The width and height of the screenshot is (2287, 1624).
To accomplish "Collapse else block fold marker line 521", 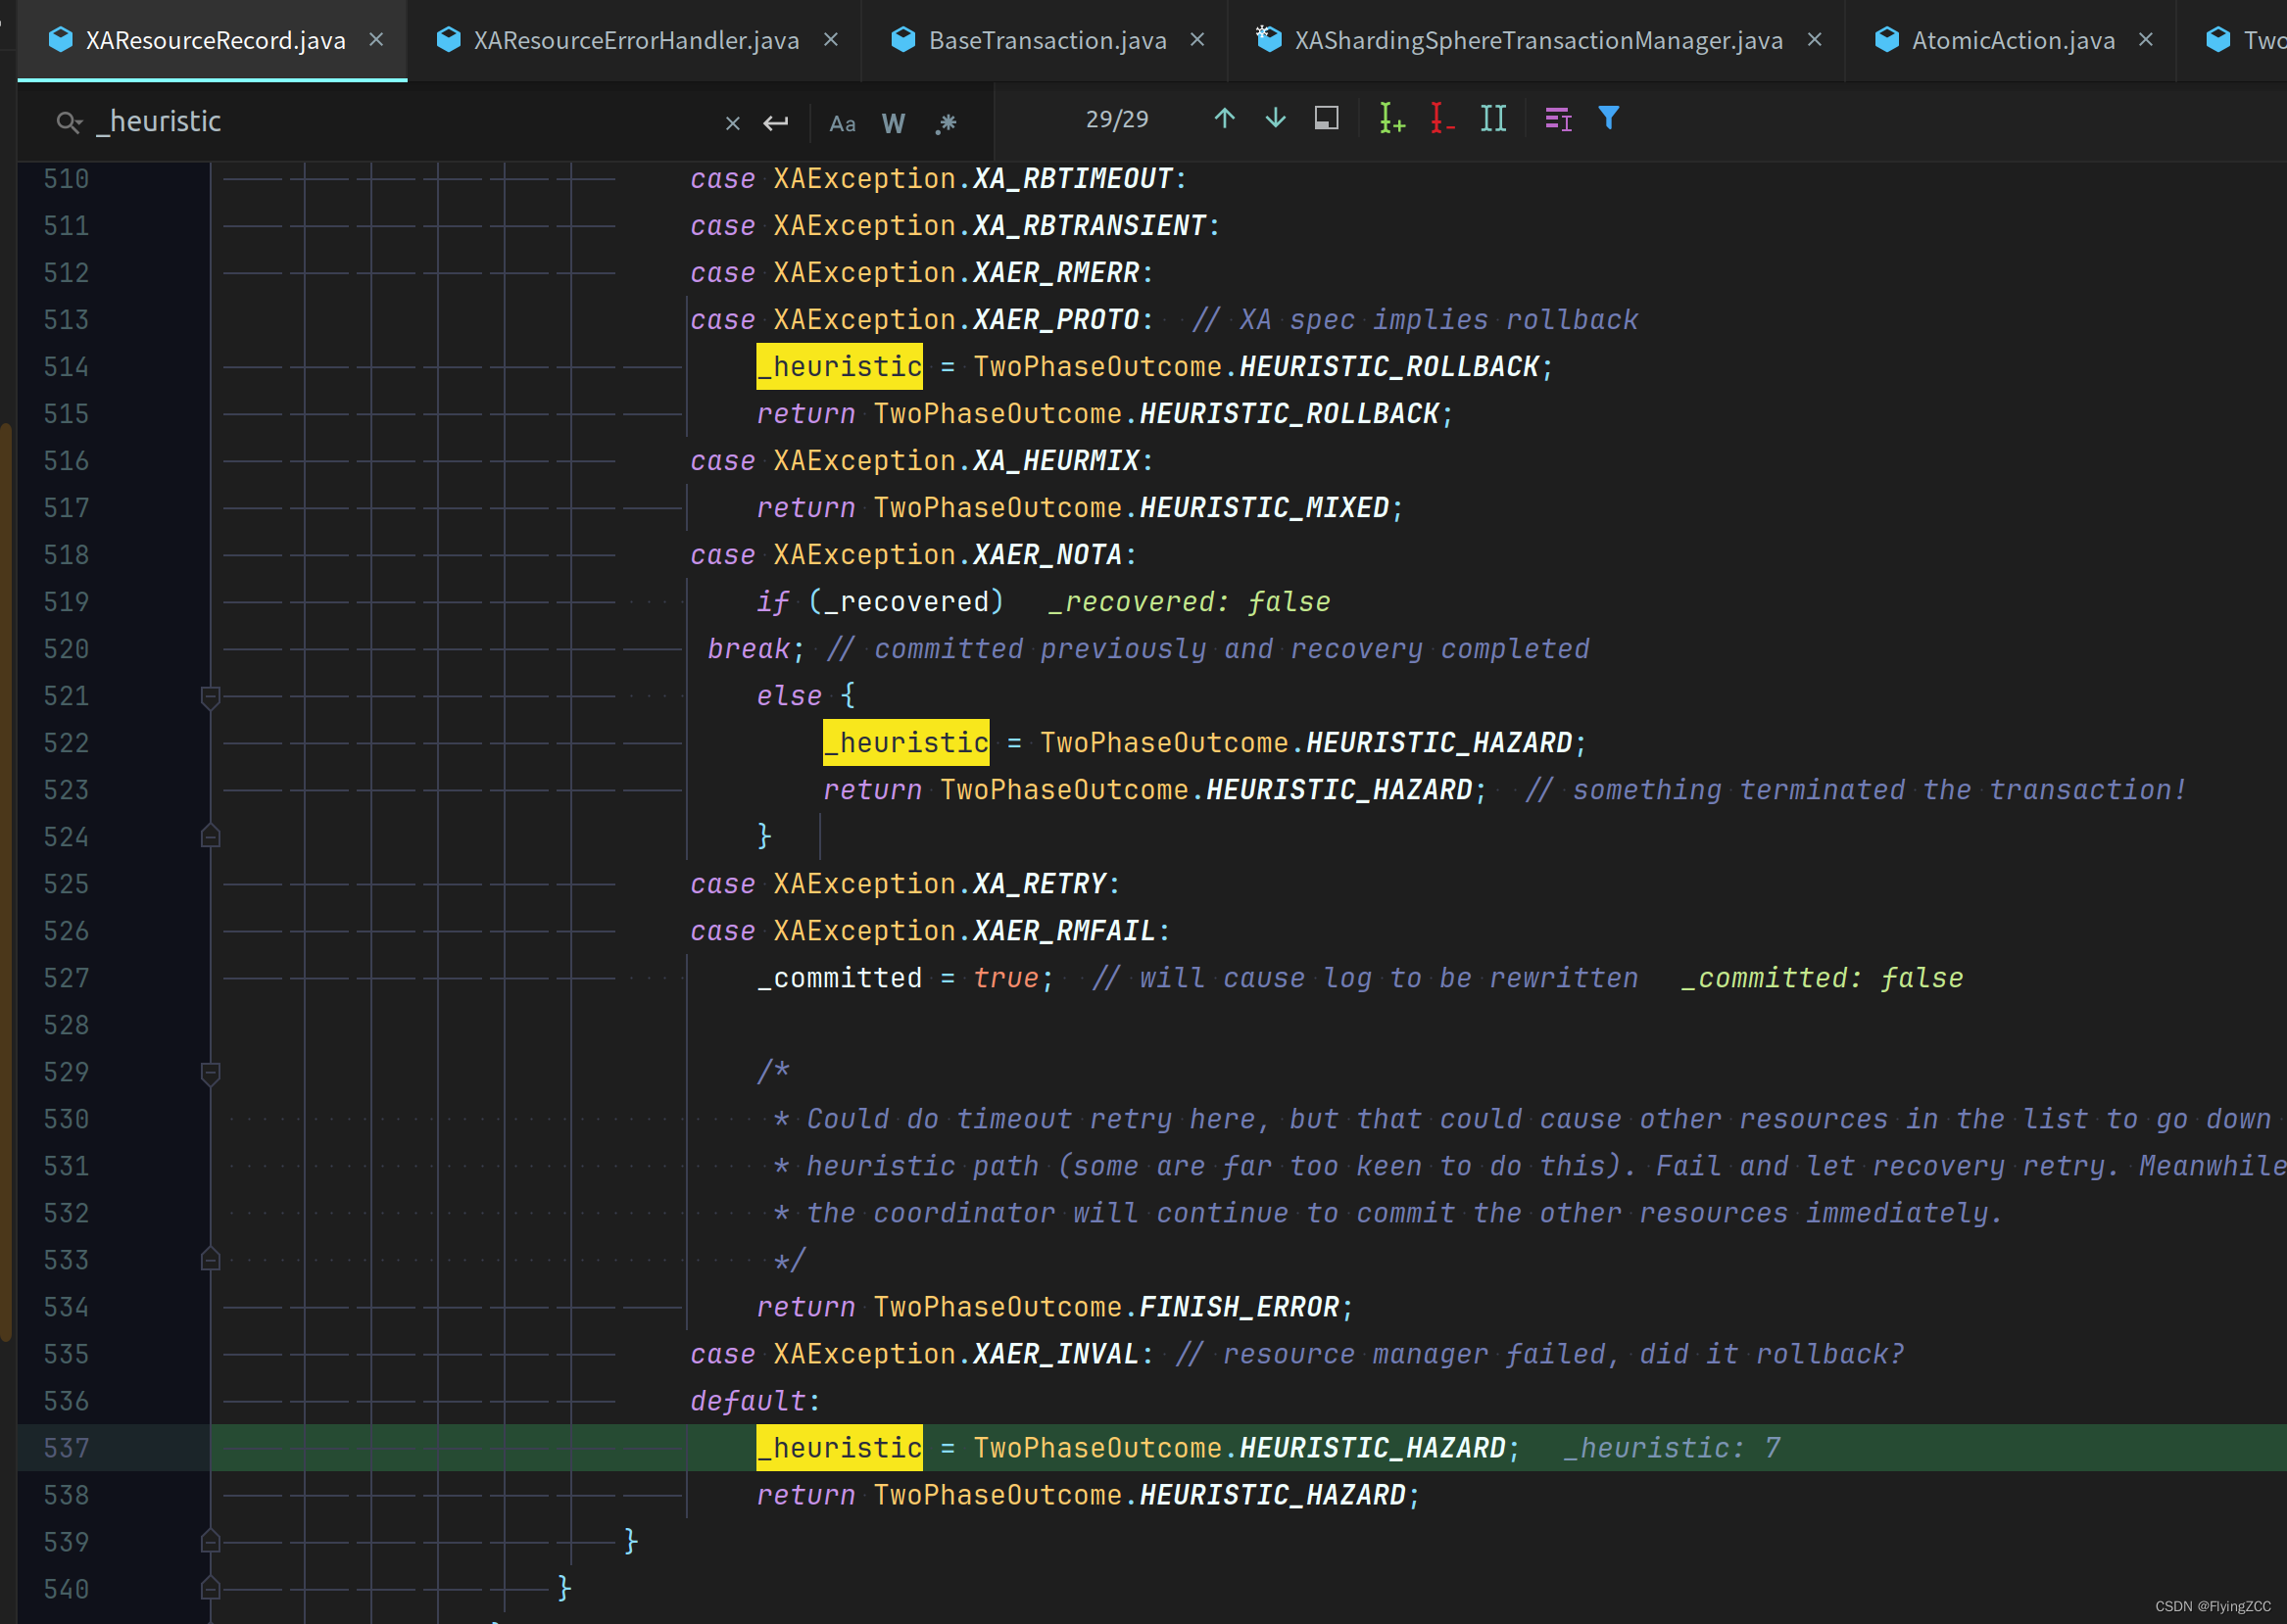I will 210,697.
